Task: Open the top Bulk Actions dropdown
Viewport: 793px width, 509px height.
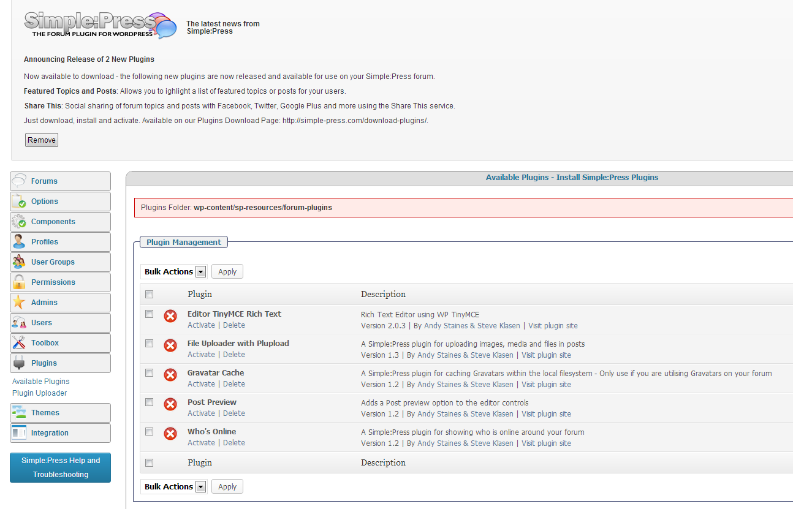Action: click(x=174, y=271)
